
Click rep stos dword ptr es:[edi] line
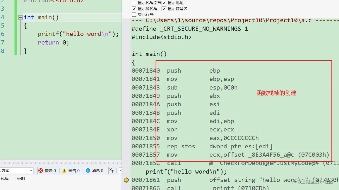tap(202, 146)
